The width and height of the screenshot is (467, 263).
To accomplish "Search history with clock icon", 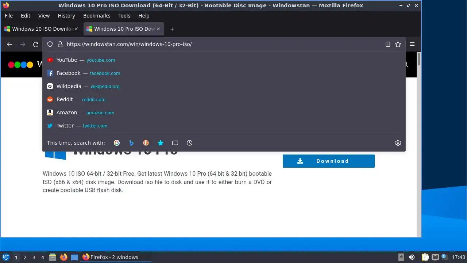I will (190, 143).
